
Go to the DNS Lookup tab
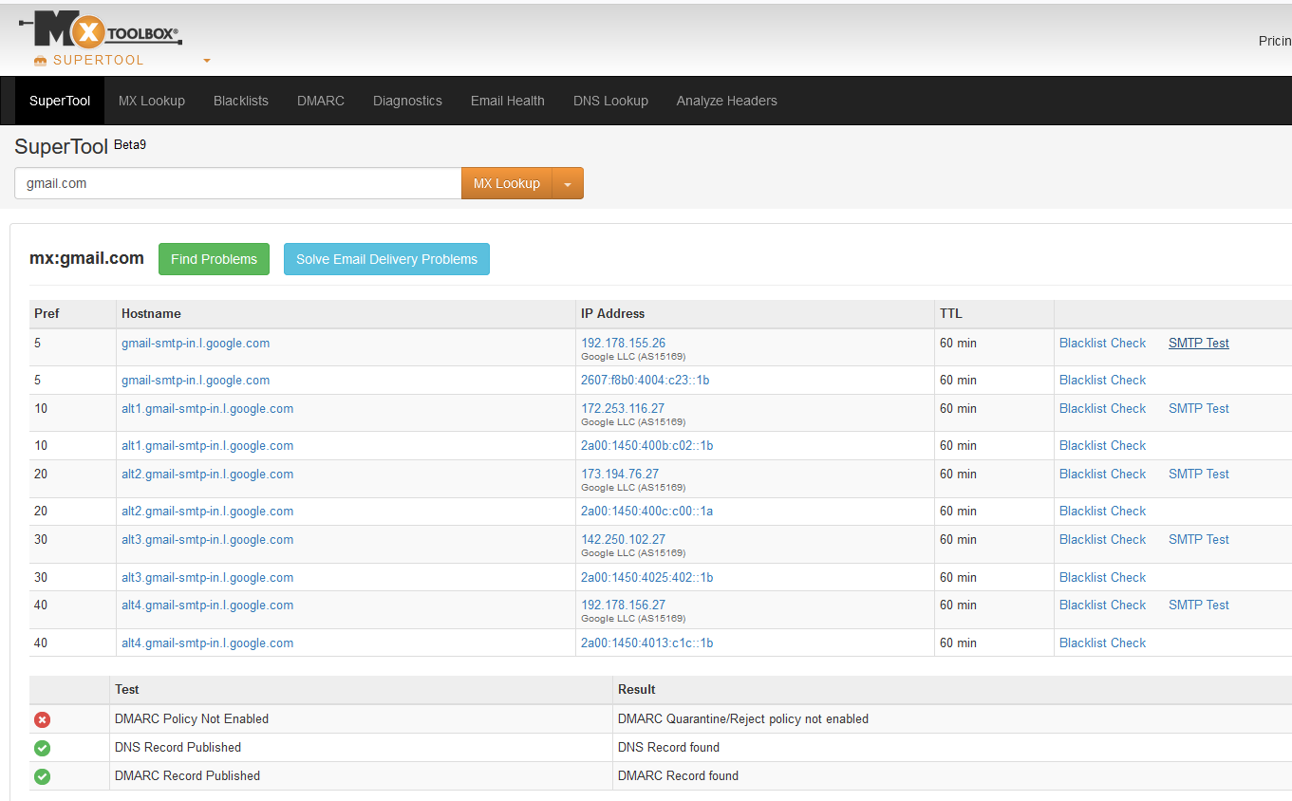(610, 101)
